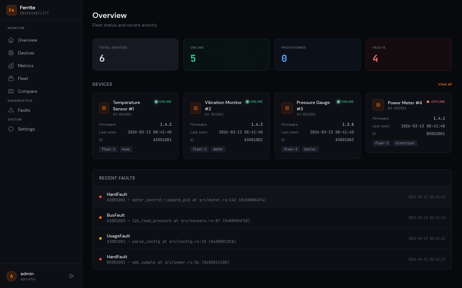Click the Ferrite logo icon
Screen dimensions: 462x288
point(12,10)
